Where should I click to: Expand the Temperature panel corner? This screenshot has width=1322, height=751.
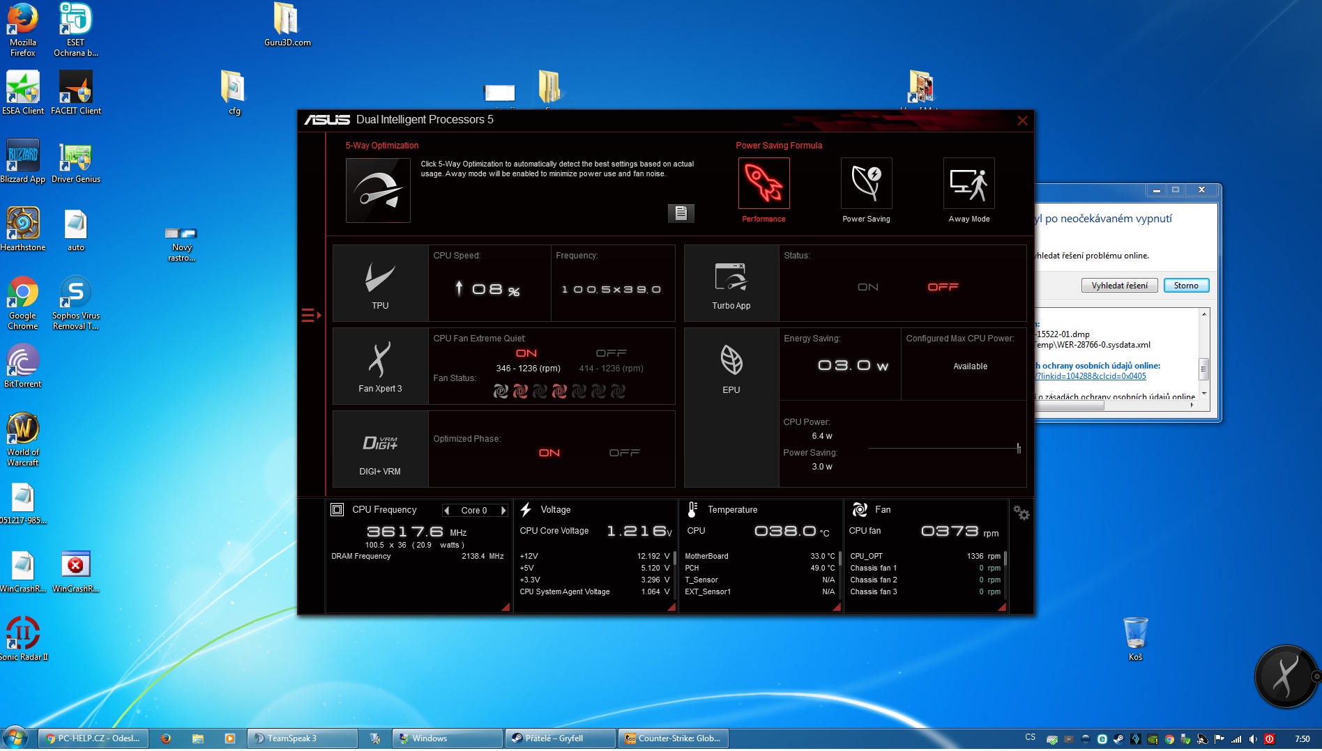coord(837,607)
